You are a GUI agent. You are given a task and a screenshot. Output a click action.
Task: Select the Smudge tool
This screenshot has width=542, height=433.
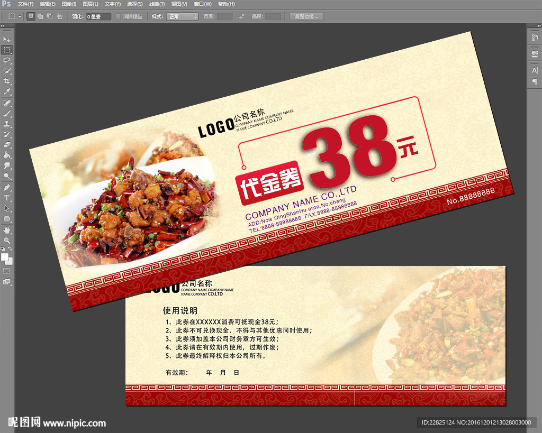pos(6,165)
